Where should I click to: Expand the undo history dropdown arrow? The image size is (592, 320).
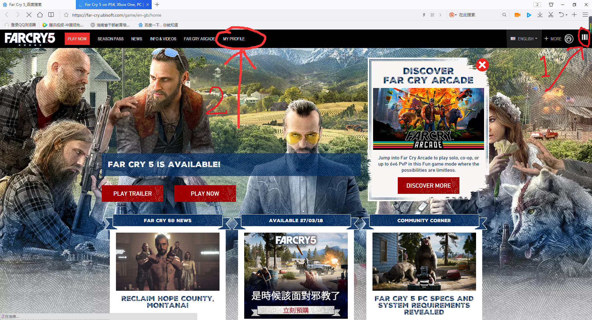point(566,15)
